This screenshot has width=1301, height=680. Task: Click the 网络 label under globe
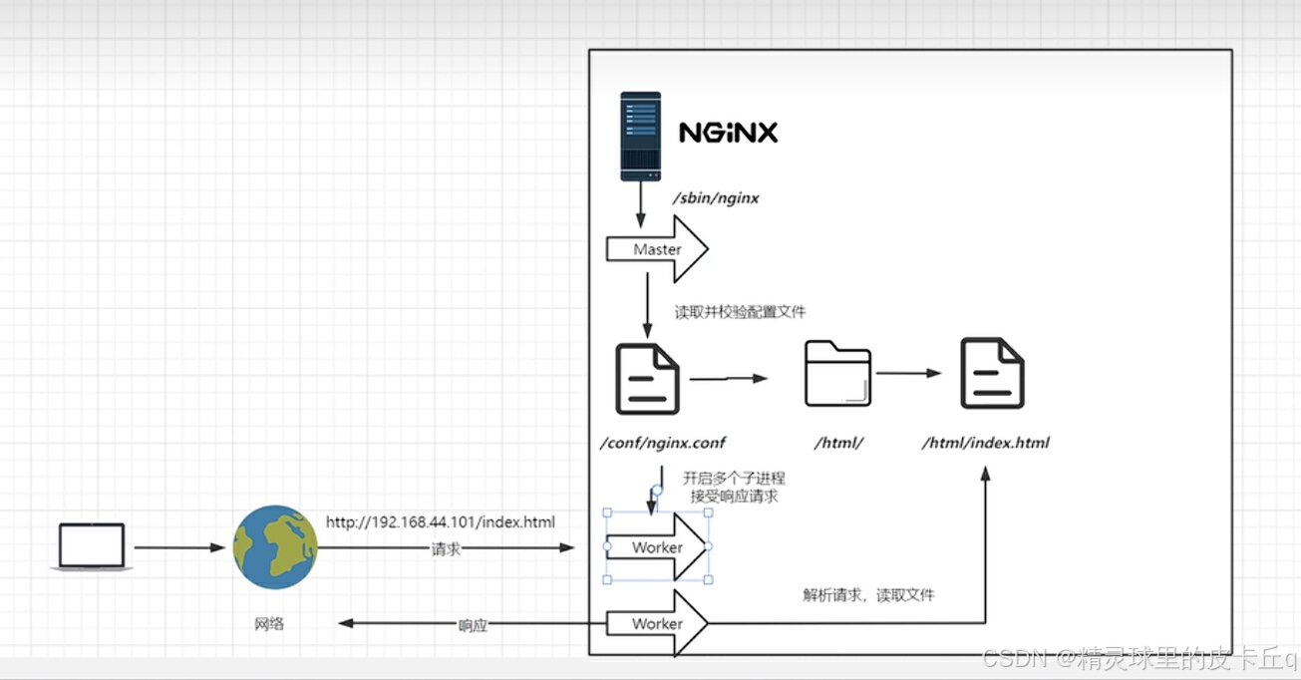click(x=269, y=624)
